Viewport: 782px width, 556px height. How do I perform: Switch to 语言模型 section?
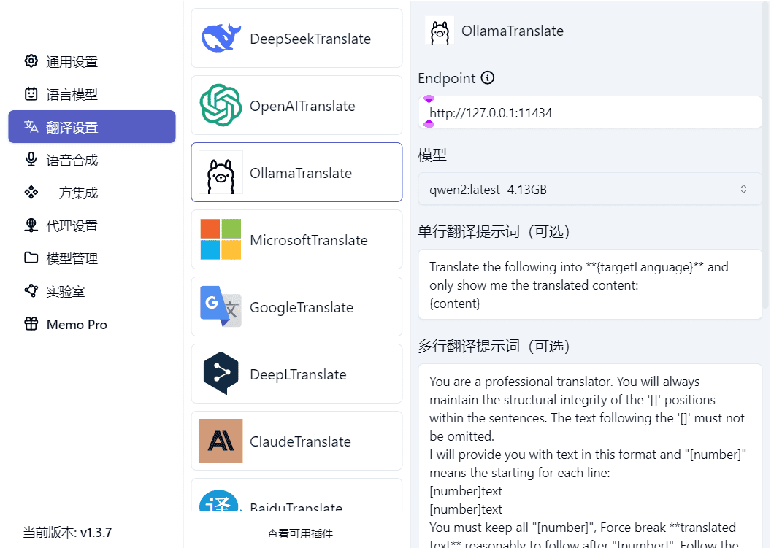coord(72,95)
